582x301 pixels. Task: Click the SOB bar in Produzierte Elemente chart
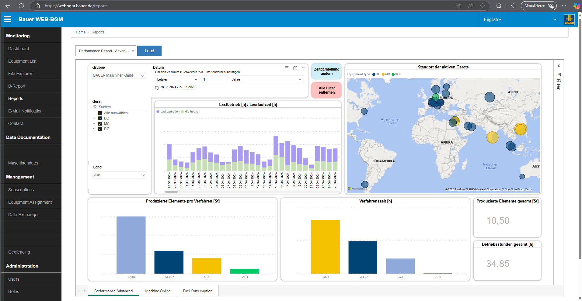131,245
